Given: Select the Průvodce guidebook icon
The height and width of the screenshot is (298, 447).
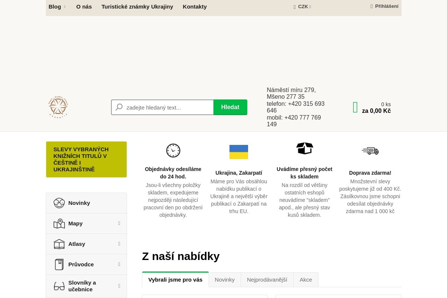Looking at the screenshot, I should tap(59, 264).
